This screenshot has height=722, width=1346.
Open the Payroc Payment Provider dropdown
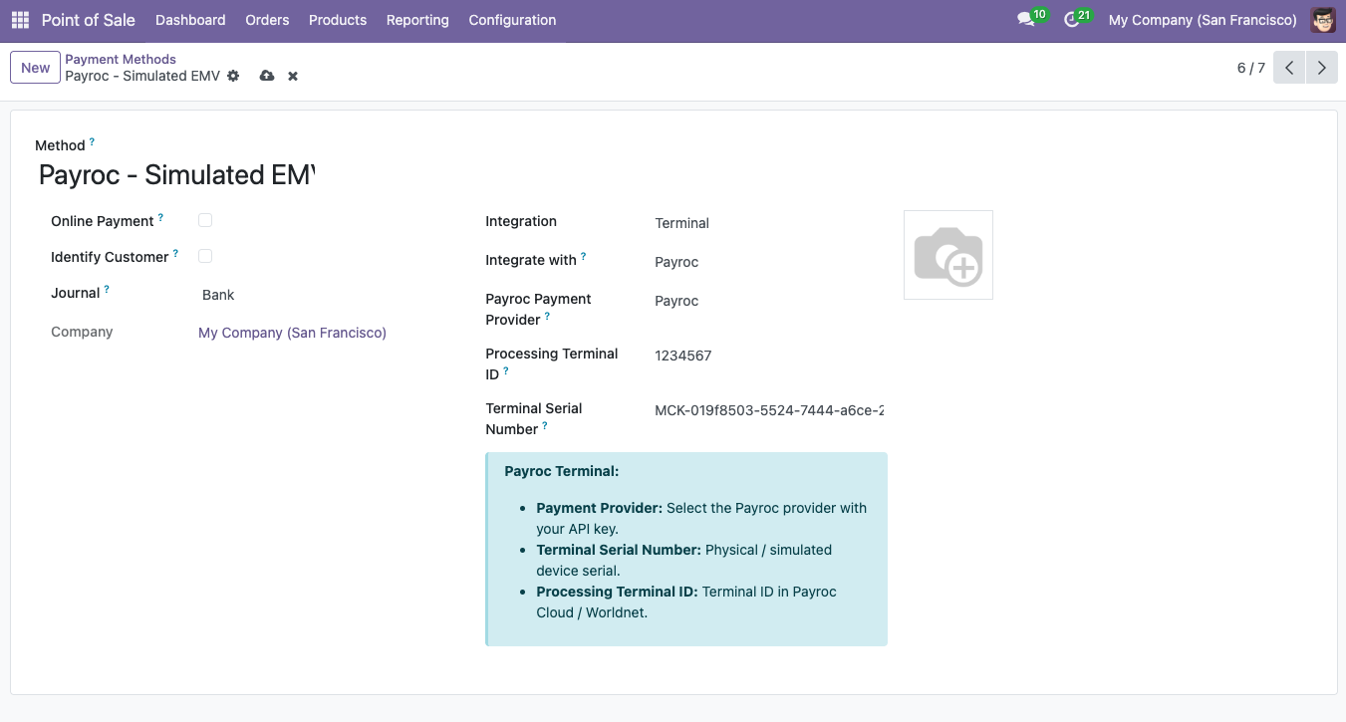tap(769, 301)
